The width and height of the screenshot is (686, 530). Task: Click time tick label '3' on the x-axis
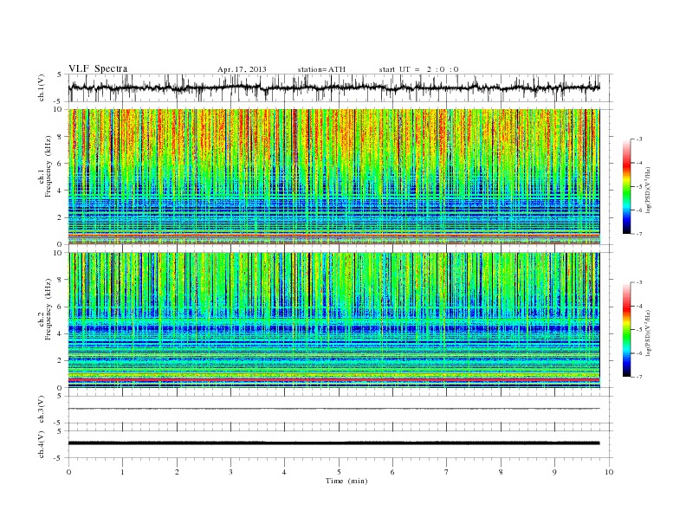(x=230, y=472)
